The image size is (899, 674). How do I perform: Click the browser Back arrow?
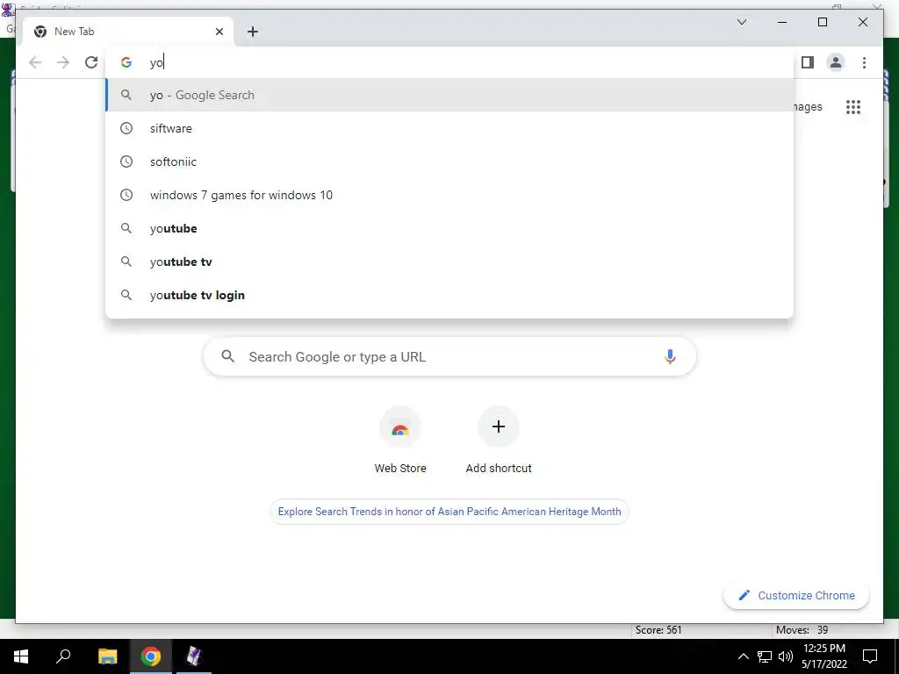click(35, 62)
